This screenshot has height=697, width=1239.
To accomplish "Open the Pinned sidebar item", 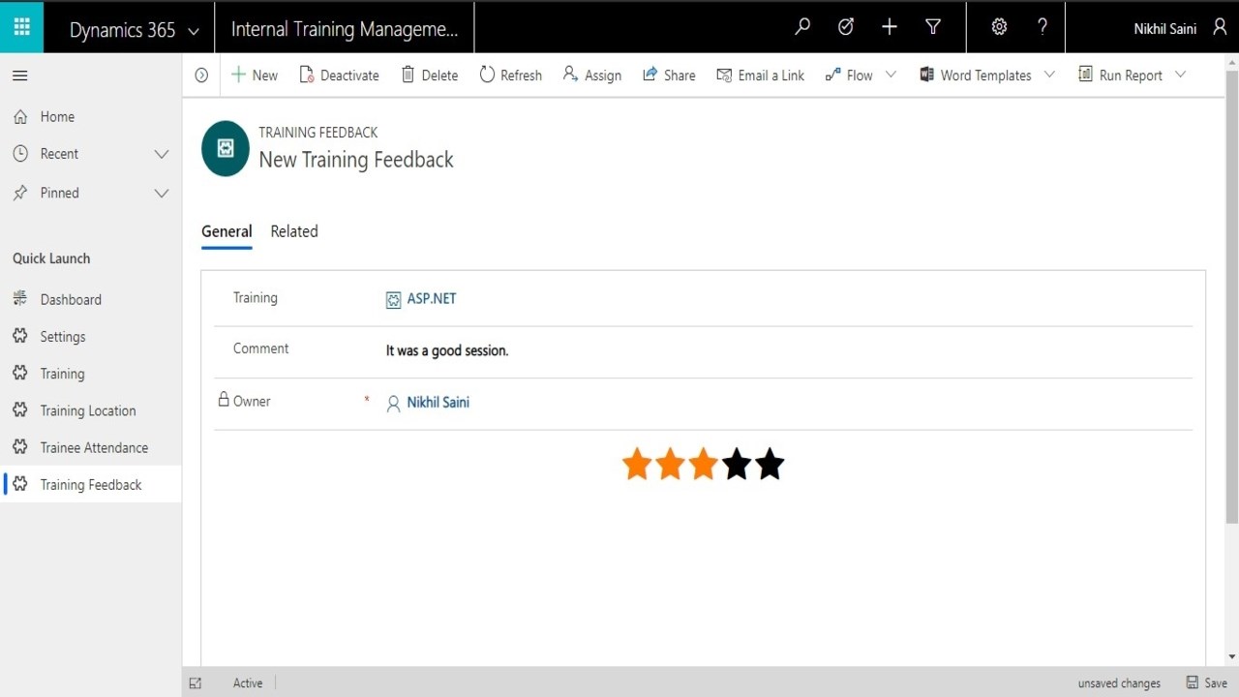I will point(60,193).
